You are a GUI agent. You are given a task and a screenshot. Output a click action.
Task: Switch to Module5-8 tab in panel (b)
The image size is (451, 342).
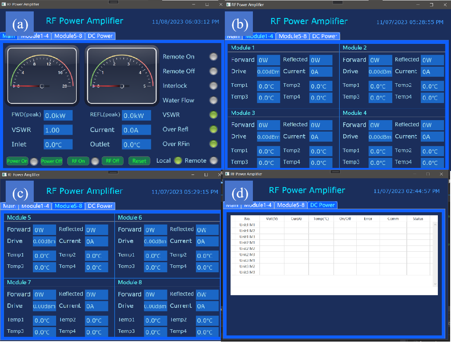pyautogui.click(x=292, y=36)
